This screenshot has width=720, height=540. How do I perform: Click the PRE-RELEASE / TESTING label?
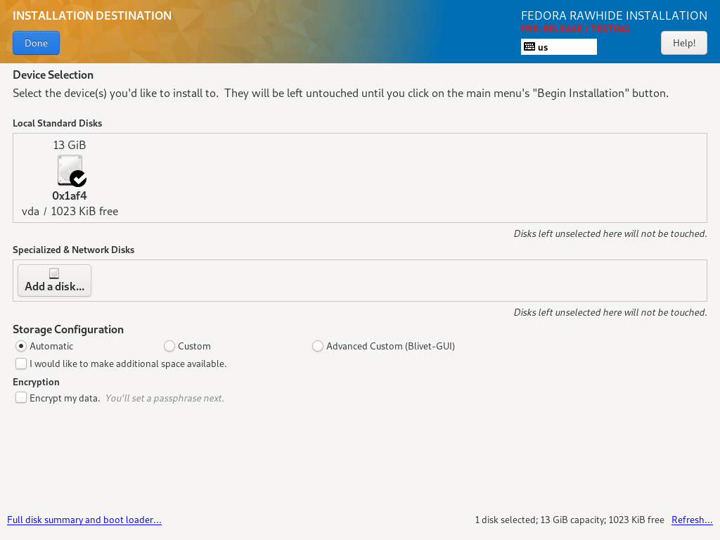click(x=575, y=29)
